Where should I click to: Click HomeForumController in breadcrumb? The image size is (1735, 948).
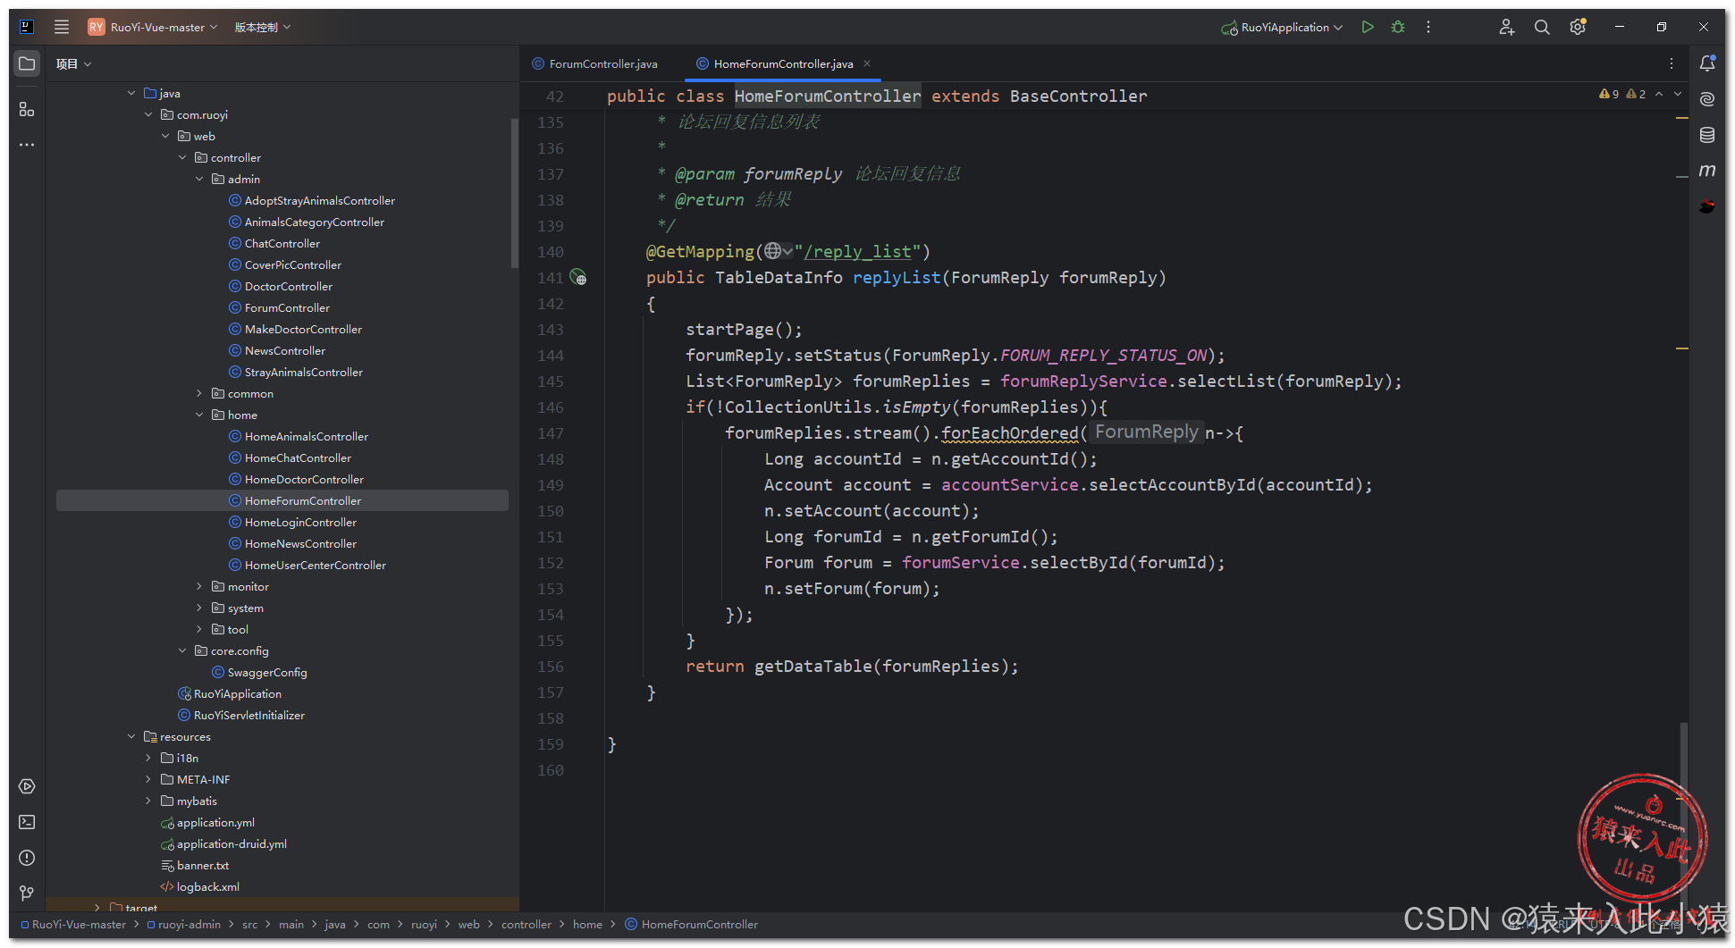[x=699, y=924]
